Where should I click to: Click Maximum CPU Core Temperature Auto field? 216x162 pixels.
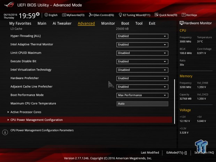(x=142, y=104)
